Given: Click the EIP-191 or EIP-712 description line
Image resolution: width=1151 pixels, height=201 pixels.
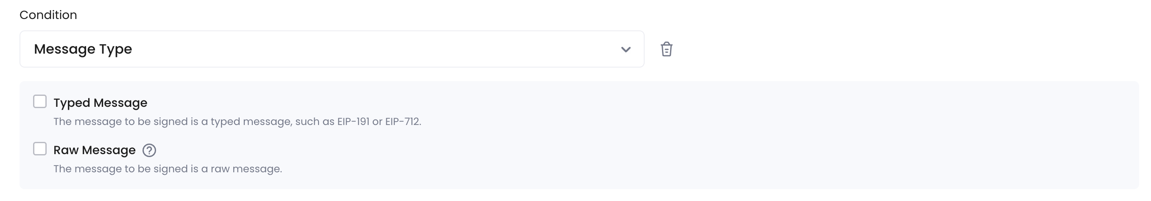Looking at the screenshot, I should coord(237,121).
